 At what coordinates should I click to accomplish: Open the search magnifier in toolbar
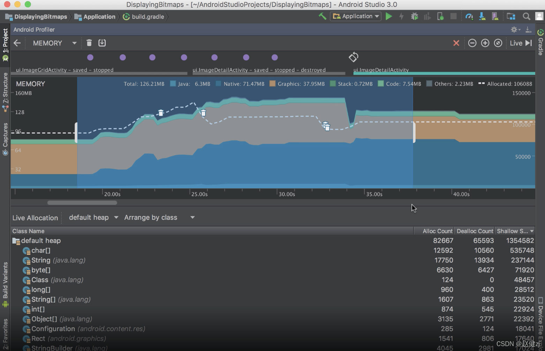[x=527, y=16]
